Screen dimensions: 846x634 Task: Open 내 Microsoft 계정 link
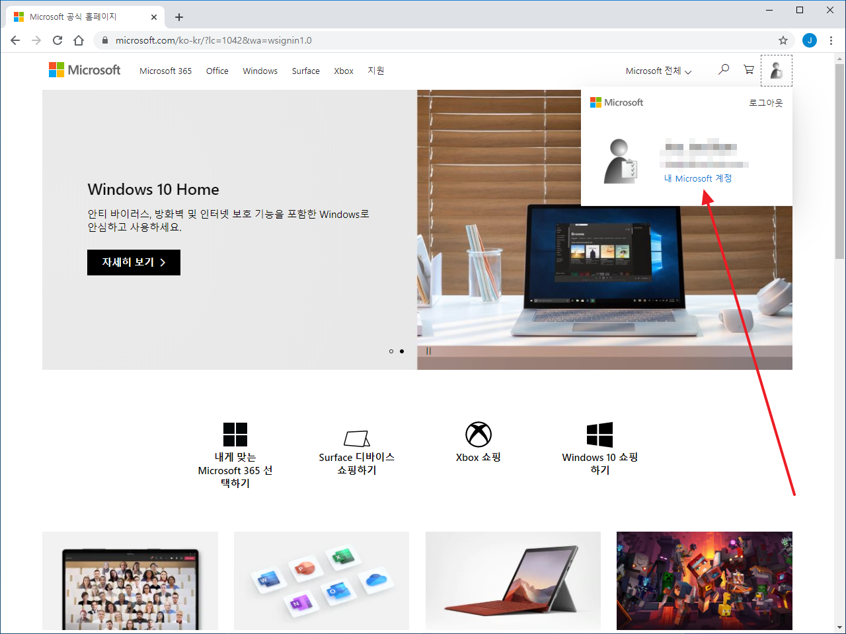(x=698, y=178)
